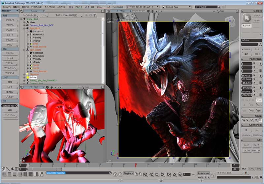Select Boron_Light_Set_20080825 in the Explorer
The width and height of the screenshot is (264, 184).
pos(43,80)
